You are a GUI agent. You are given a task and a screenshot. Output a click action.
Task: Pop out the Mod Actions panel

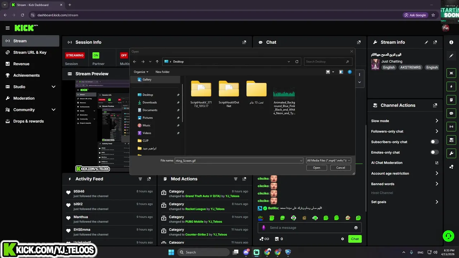pyautogui.click(x=244, y=179)
